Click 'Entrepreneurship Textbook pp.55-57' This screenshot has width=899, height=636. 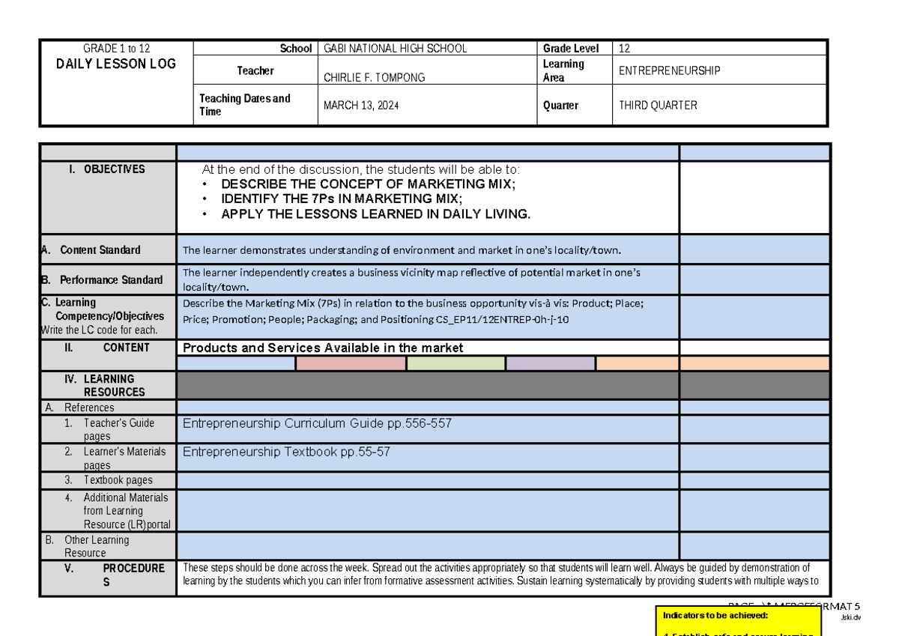pyautogui.click(x=286, y=452)
